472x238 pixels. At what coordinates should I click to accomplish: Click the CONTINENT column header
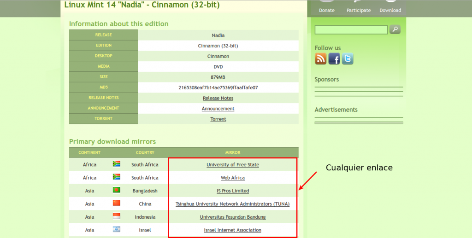[x=89, y=153]
